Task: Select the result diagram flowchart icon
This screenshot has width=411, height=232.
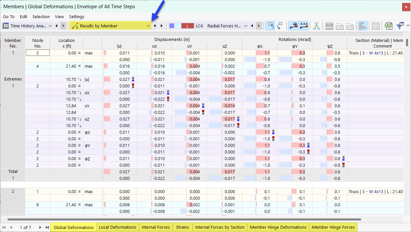Action: (x=317, y=25)
